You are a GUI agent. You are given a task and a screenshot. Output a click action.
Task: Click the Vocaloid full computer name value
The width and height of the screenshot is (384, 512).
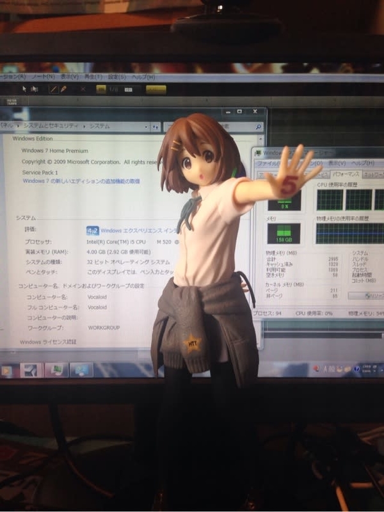(x=97, y=307)
